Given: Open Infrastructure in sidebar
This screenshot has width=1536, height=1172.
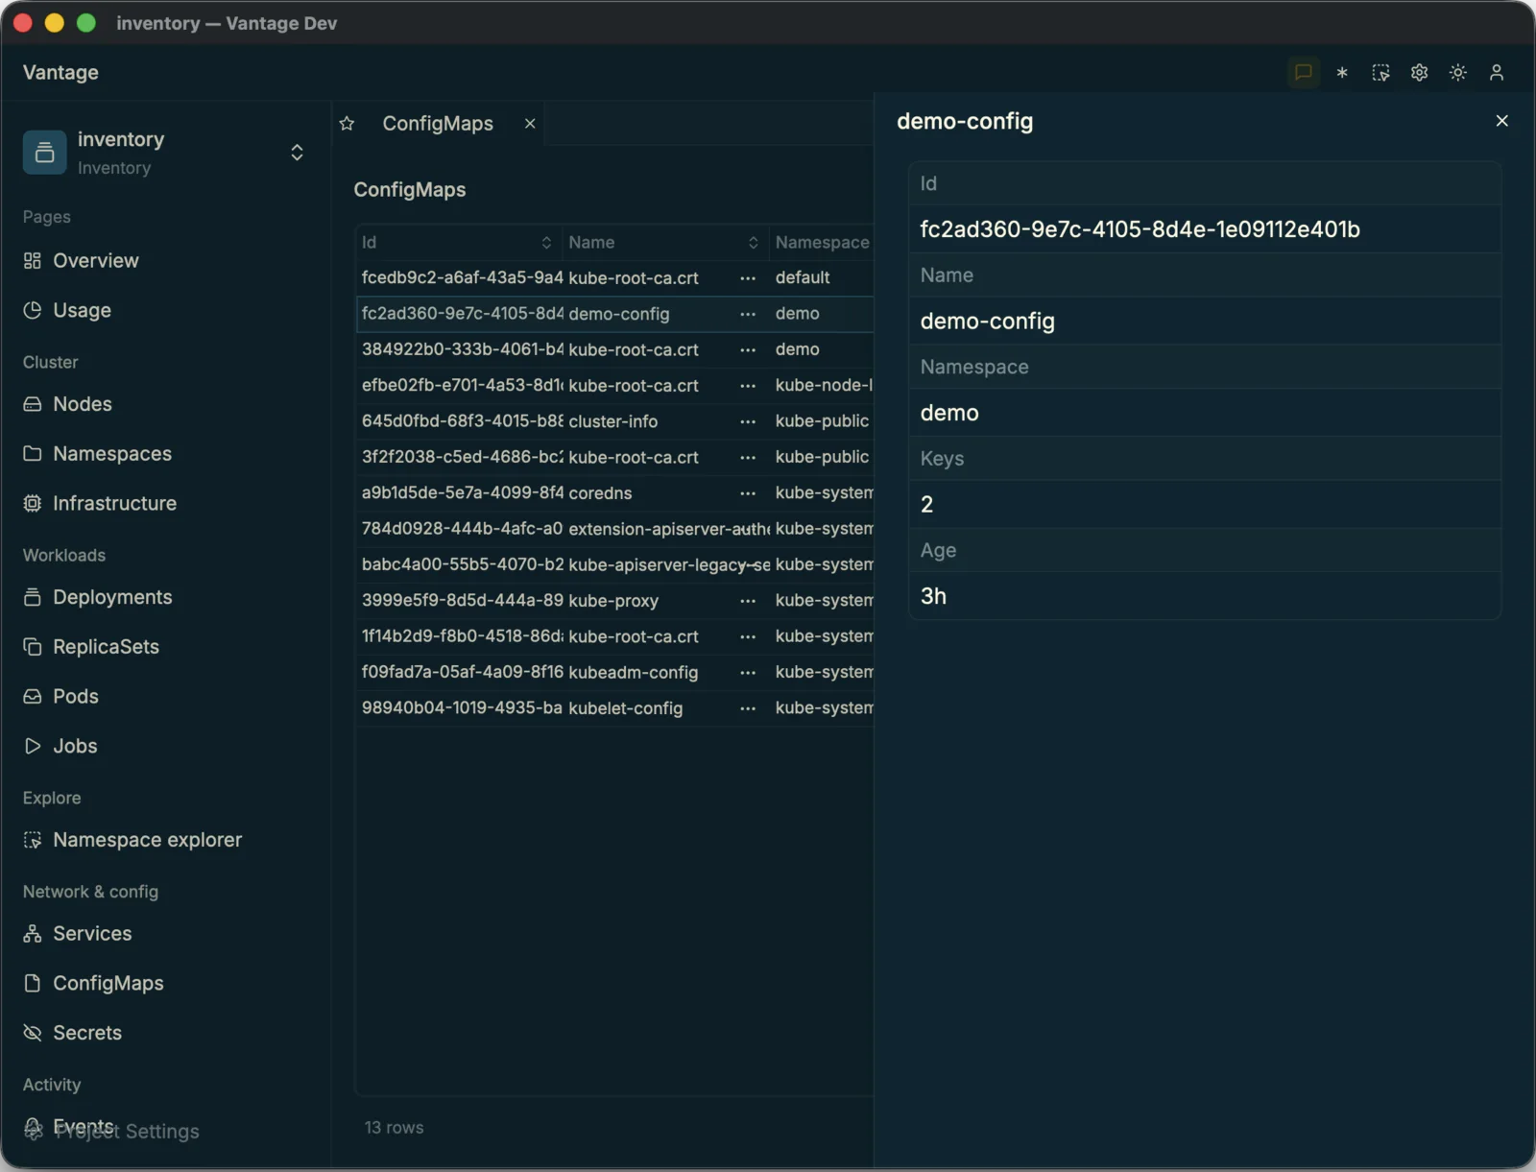Looking at the screenshot, I should click(x=114, y=504).
